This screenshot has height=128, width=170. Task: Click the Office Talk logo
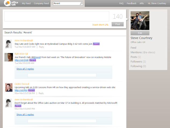pos(11,3)
